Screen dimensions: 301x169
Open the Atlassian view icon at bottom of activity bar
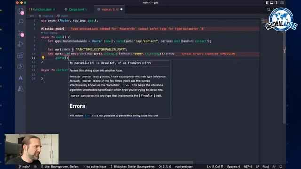(21, 89)
